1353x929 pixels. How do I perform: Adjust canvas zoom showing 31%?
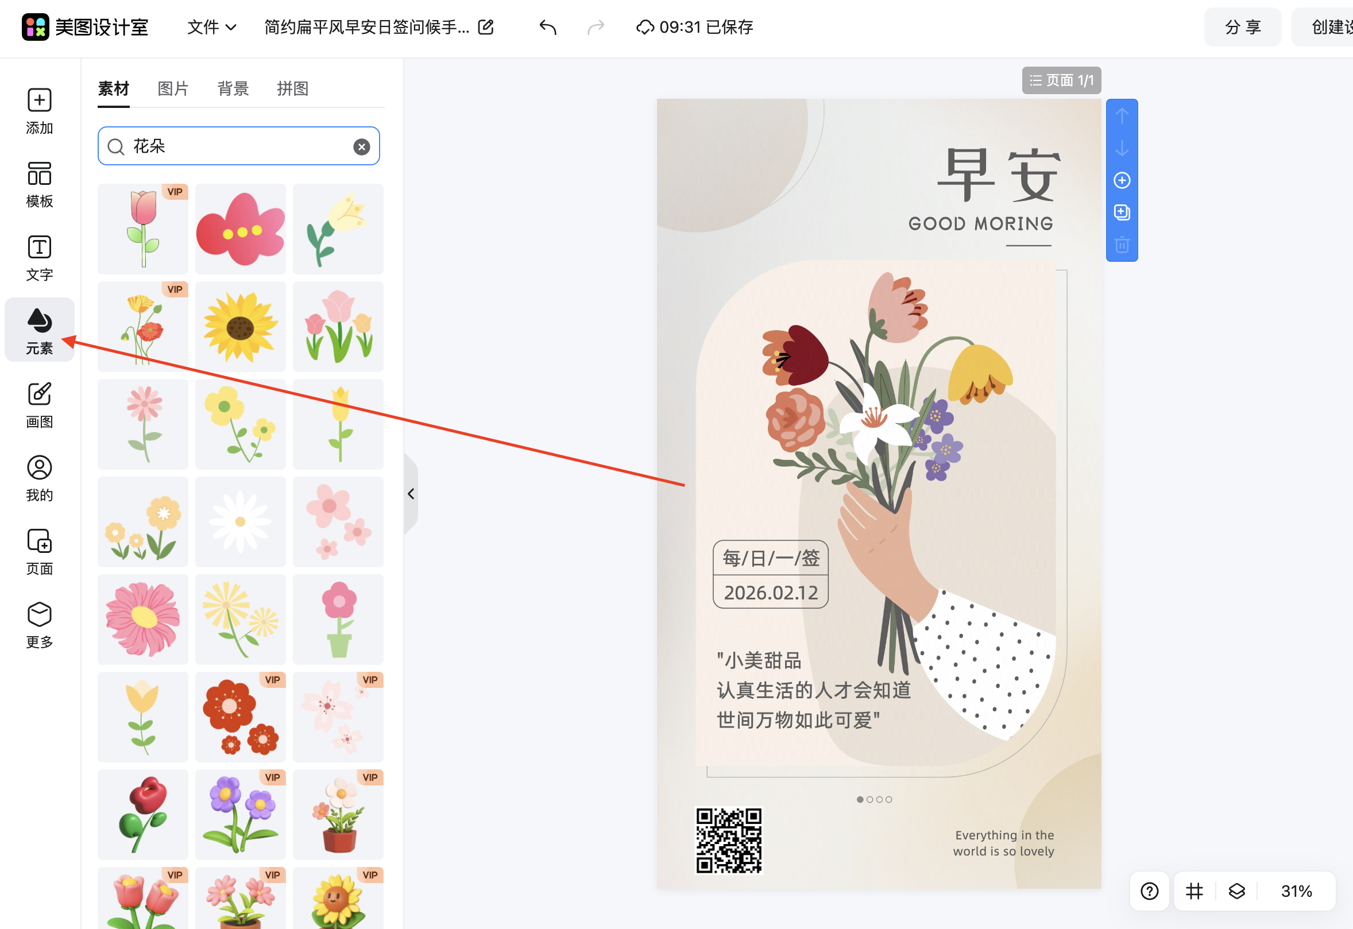point(1297,891)
